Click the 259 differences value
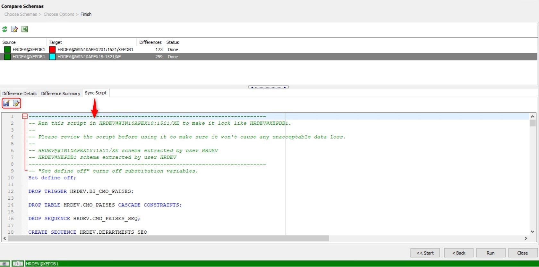This screenshot has height=267, width=539. coord(159,57)
